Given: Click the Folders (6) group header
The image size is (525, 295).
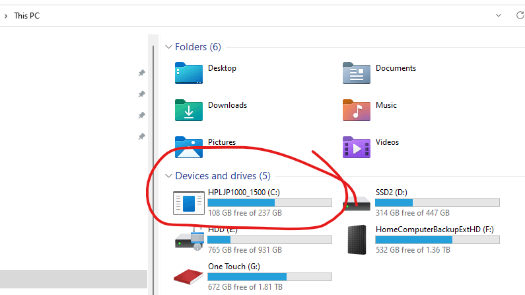Looking at the screenshot, I should [198, 47].
